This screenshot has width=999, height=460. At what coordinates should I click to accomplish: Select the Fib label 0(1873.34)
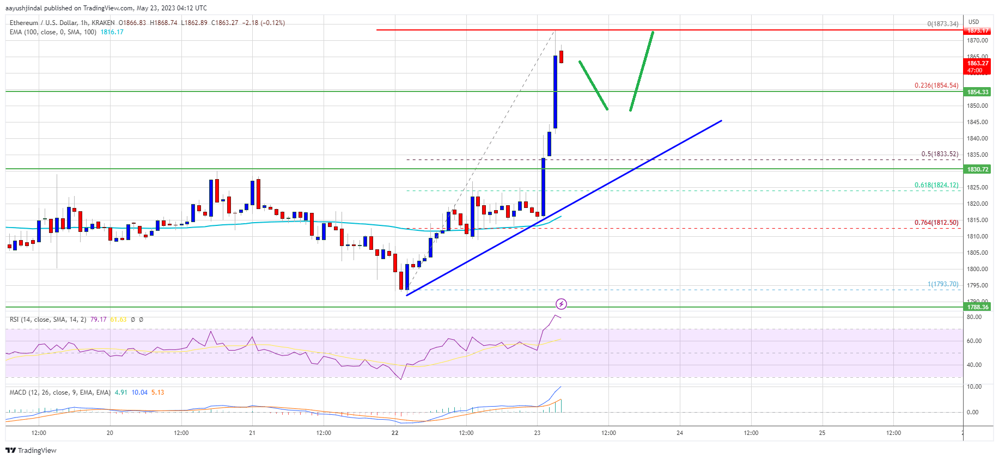(x=943, y=24)
